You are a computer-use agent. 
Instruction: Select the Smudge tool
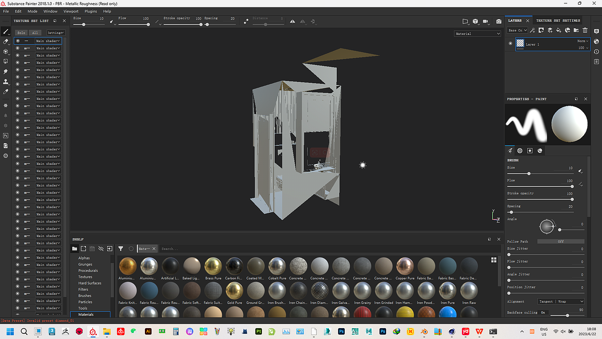(6, 72)
